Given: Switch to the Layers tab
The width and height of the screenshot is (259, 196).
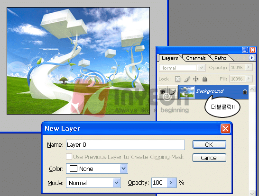Looking at the screenshot, I should (170, 58).
